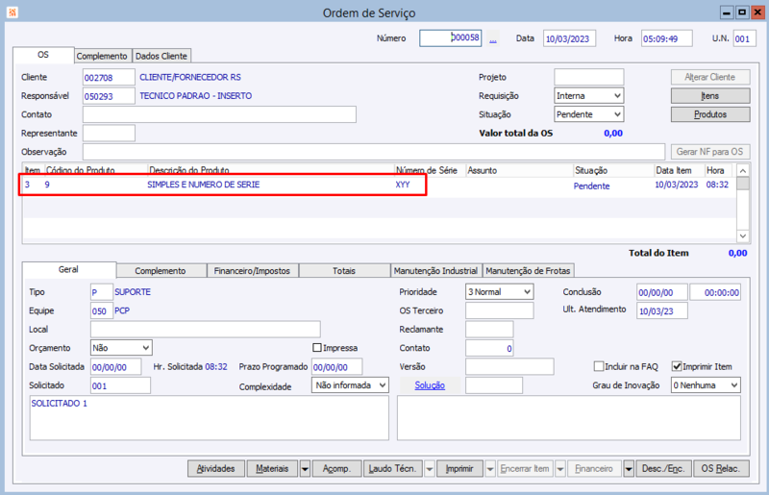This screenshot has width=769, height=495.
Task: Click the Responsável code field
Action: (109, 96)
